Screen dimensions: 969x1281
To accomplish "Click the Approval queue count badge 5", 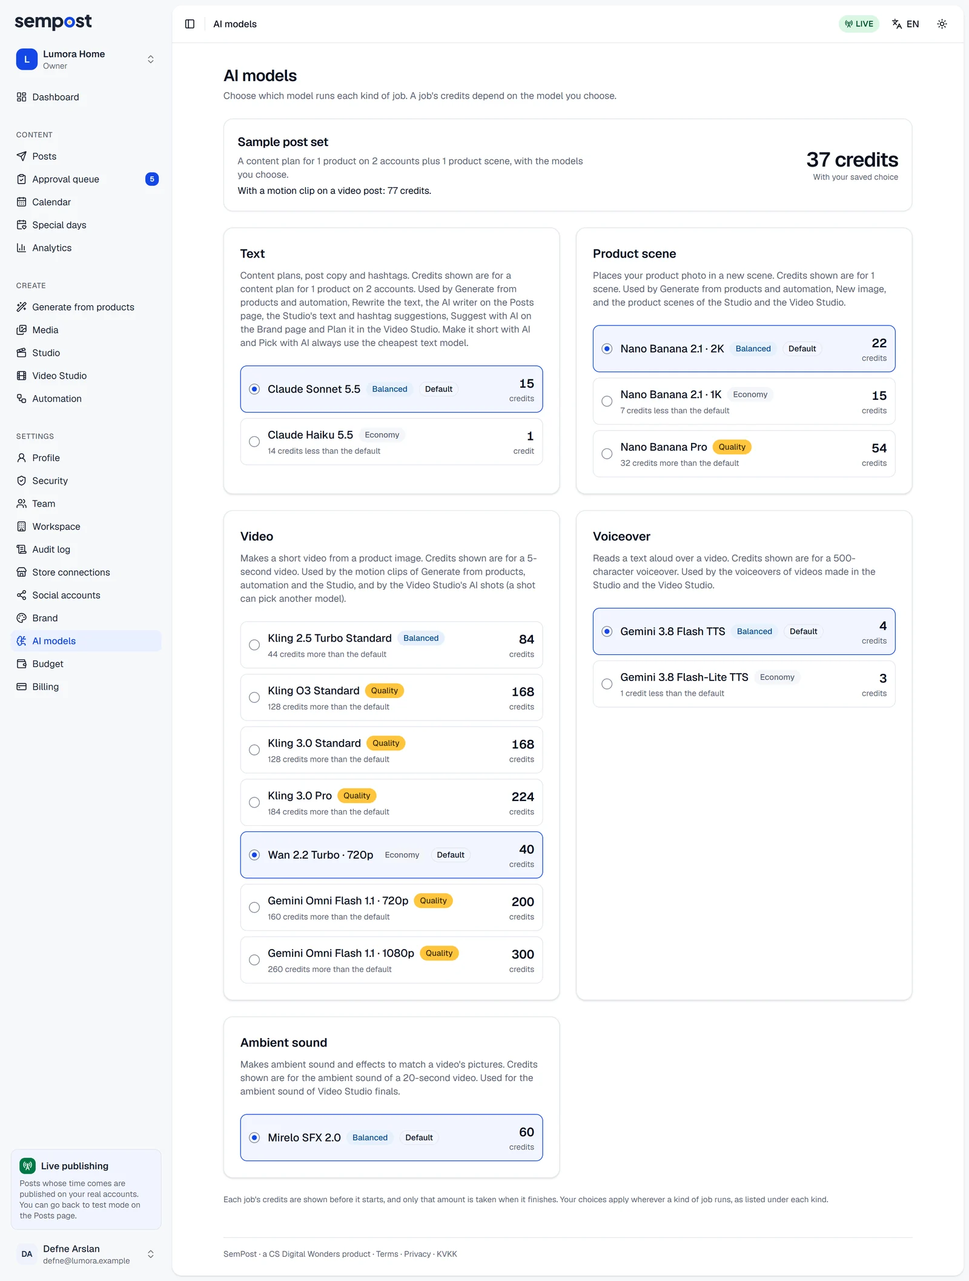I will tap(152, 179).
